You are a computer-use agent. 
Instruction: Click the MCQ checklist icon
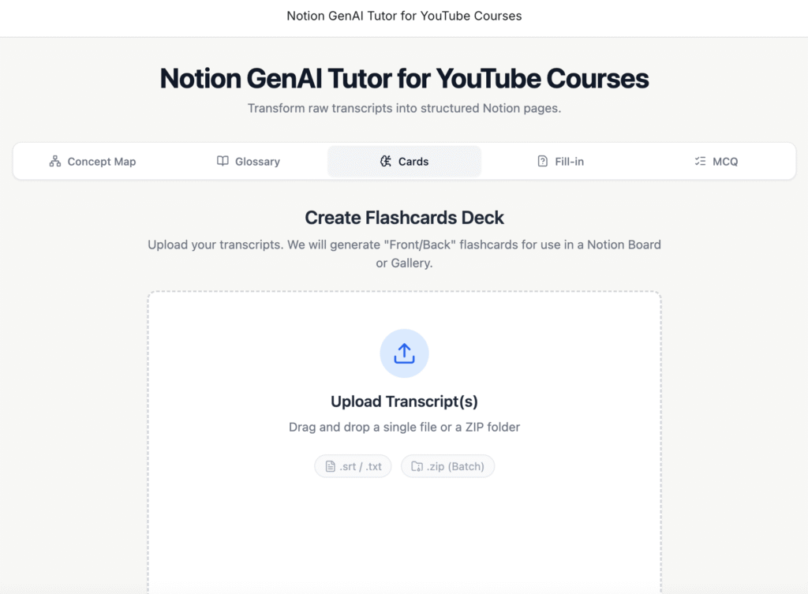tap(700, 162)
